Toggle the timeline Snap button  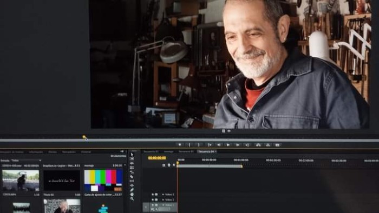pyautogui.click(x=164, y=165)
